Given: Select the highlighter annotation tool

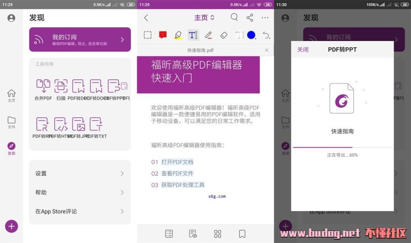Looking at the screenshot, I should click(178, 35).
